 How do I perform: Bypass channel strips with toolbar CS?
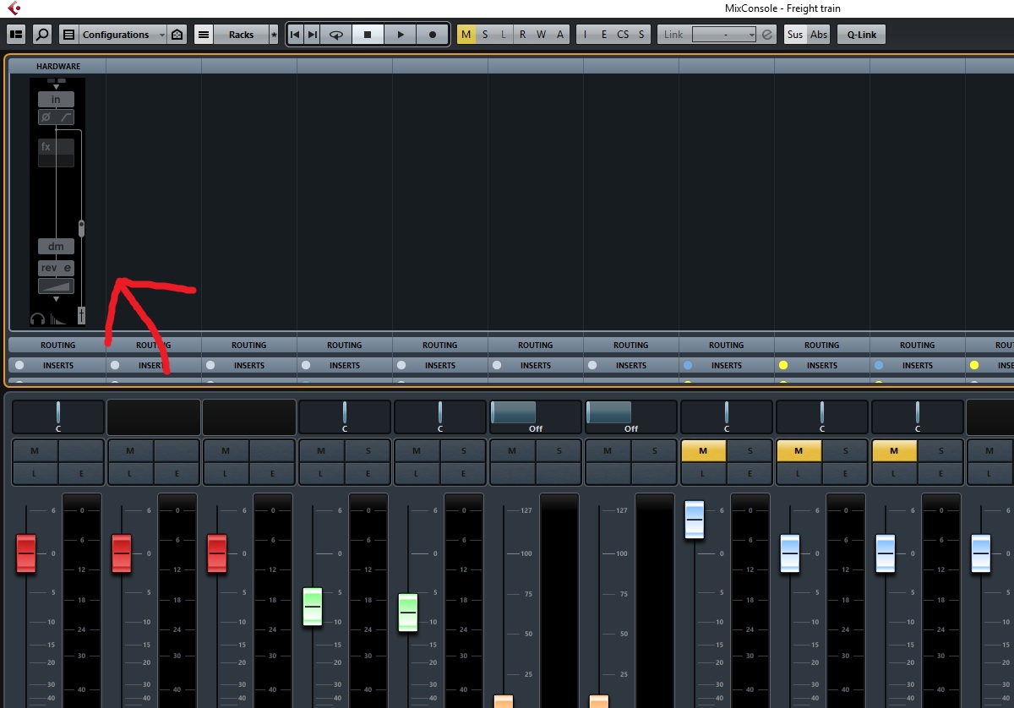[x=623, y=35]
